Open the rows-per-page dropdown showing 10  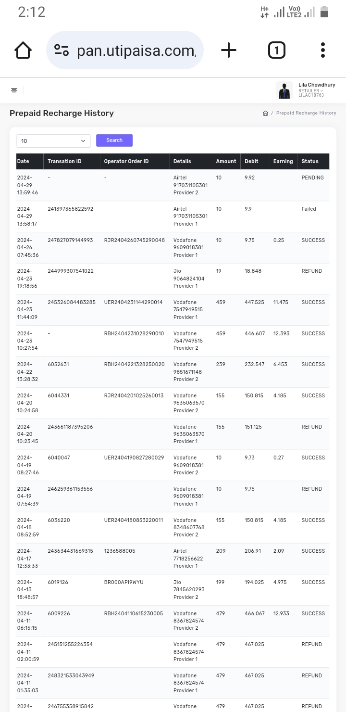click(x=53, y=141)
